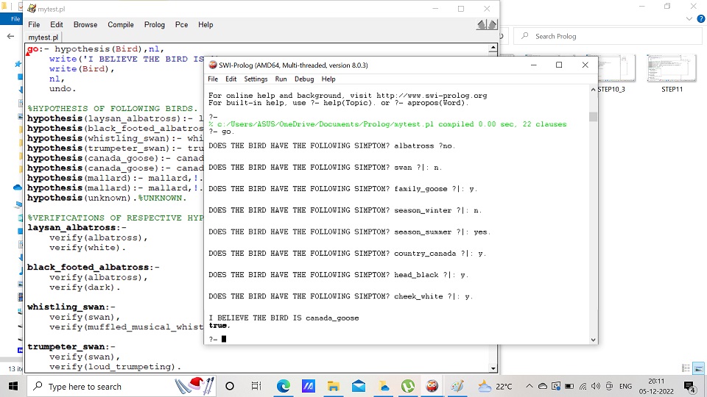Open Compile menu in editor

[x=120, y=25]
